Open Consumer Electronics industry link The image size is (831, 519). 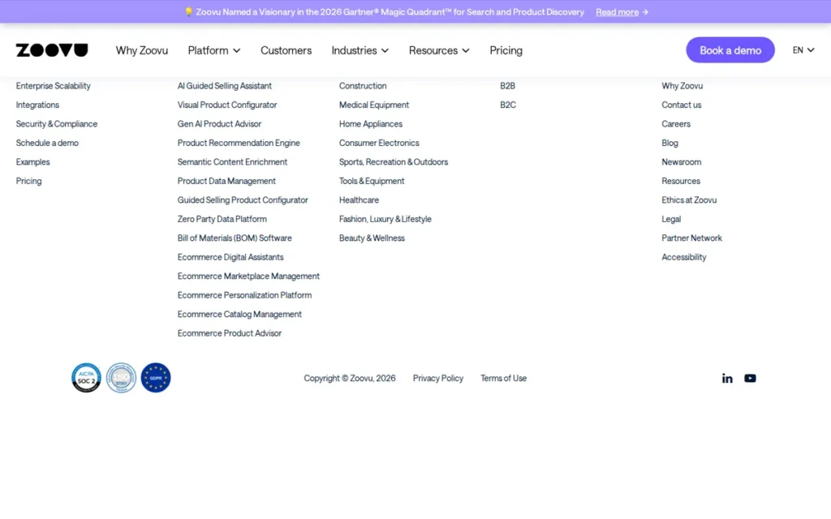click(379, 143)
